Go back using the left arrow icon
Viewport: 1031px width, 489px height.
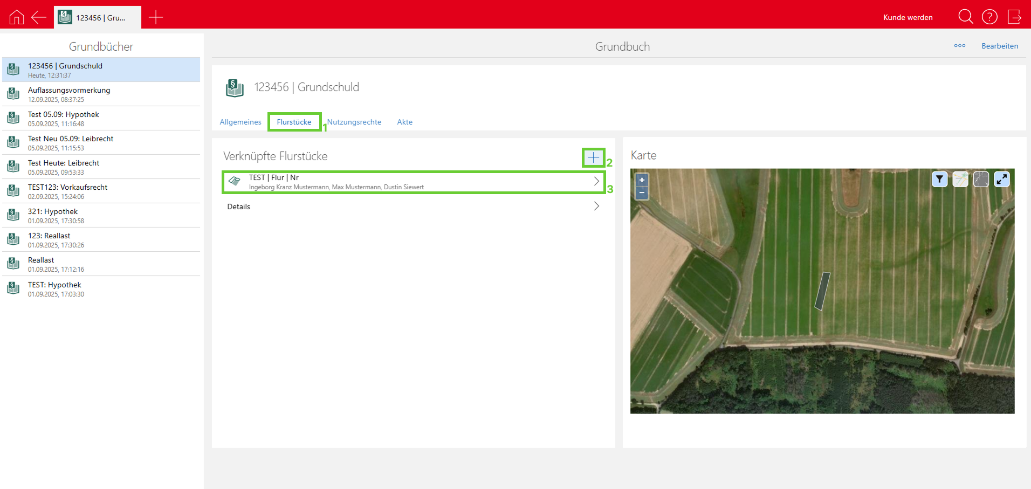[x=39, y=17]
